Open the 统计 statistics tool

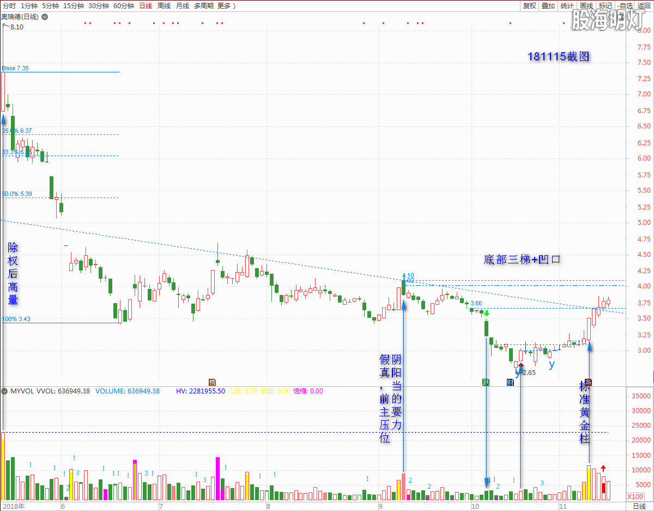click(x=567, y=6)
